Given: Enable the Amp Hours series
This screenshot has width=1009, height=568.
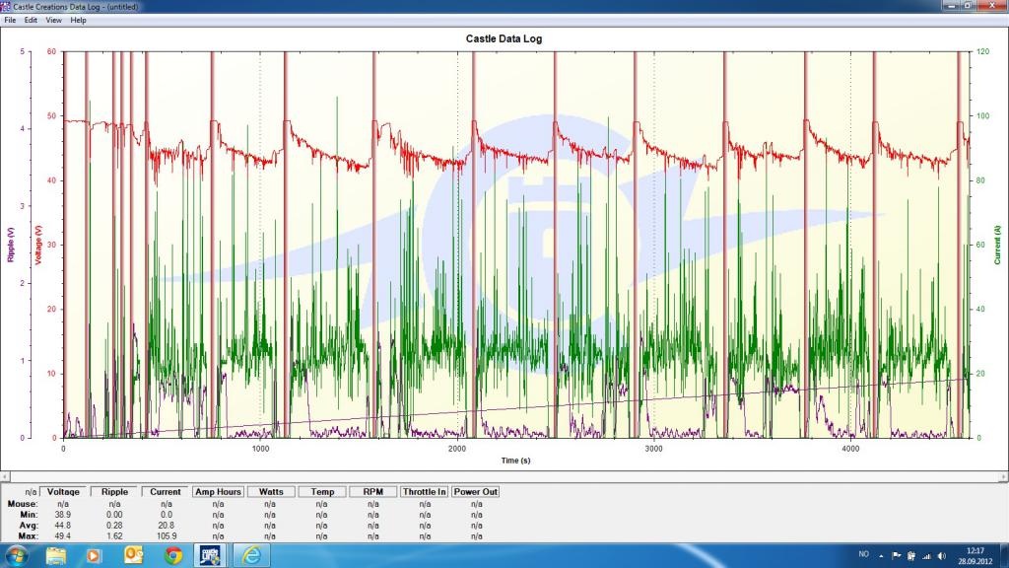Looking at the screenshot, I should click(218, 491).
